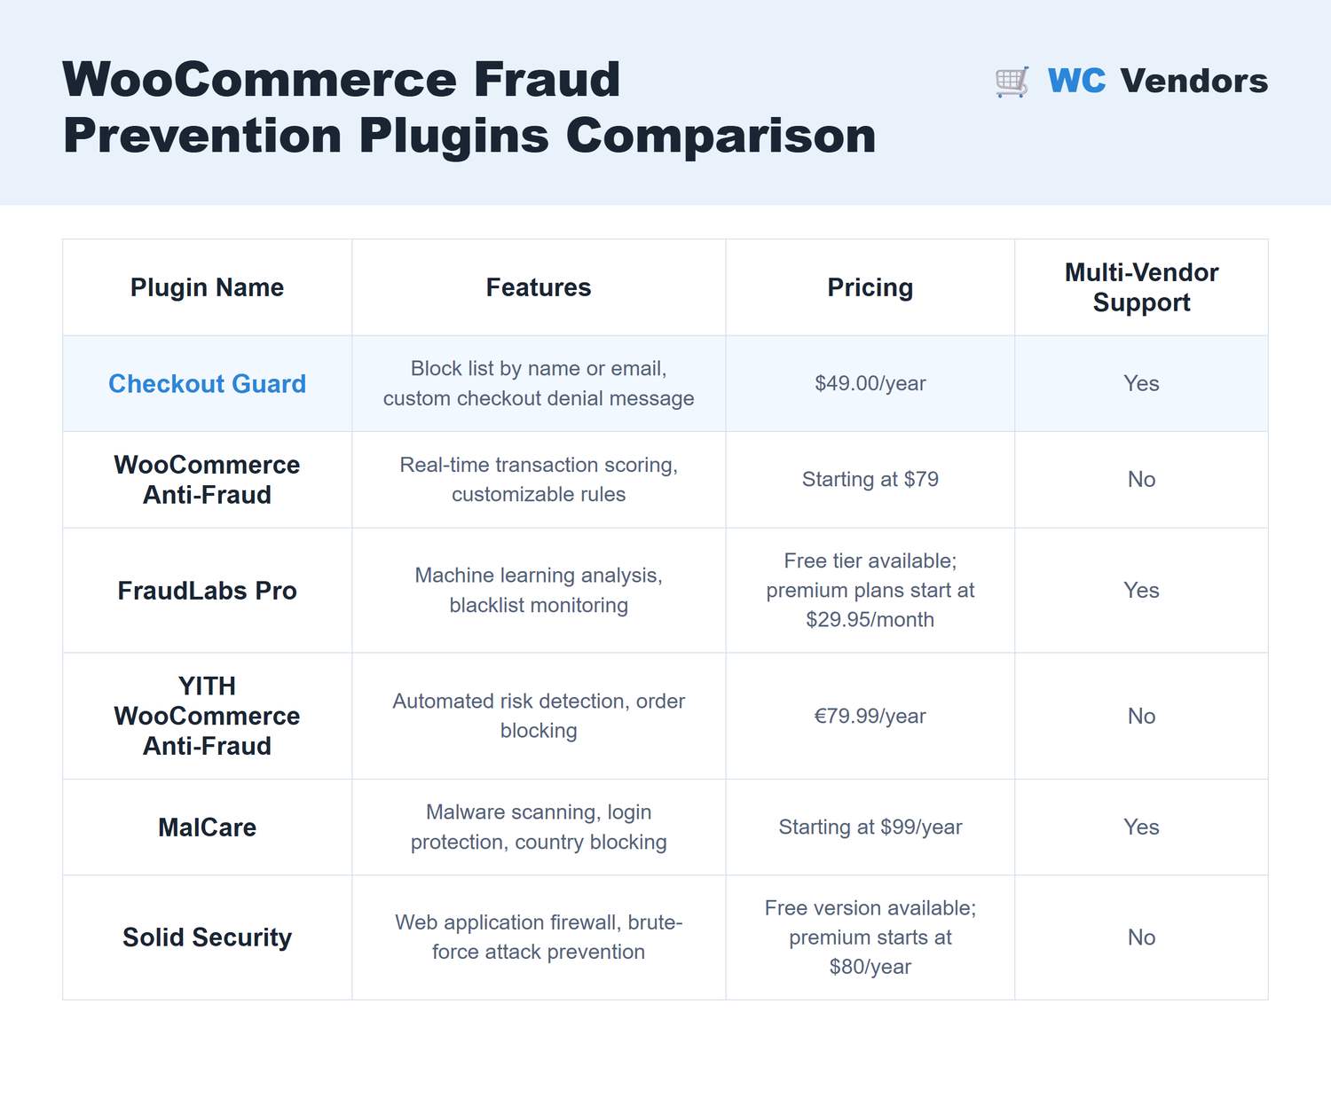Select the Features column header
This screenshot has height=1098, width=1331.
point(539,287)
